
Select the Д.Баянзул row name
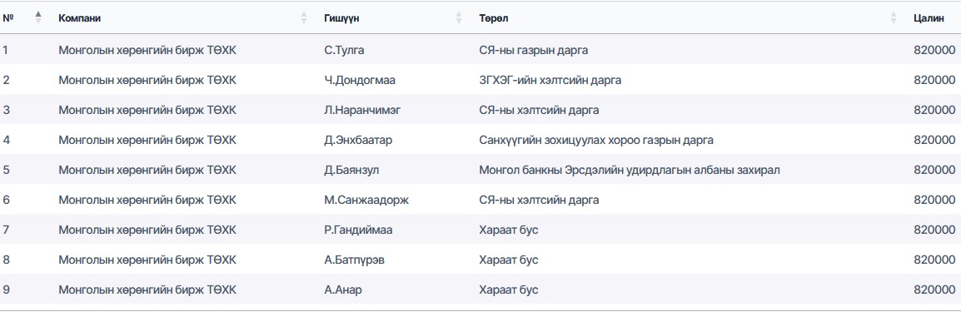351,170
